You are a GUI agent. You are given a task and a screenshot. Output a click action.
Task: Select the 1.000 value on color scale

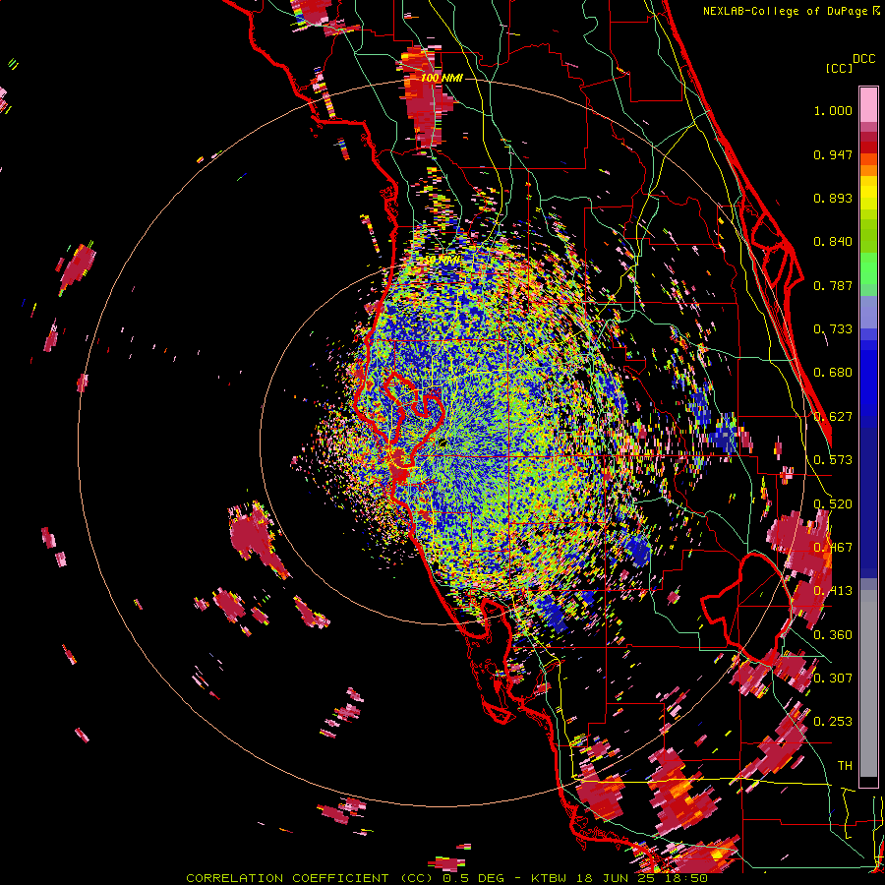(x=833, y=110)
